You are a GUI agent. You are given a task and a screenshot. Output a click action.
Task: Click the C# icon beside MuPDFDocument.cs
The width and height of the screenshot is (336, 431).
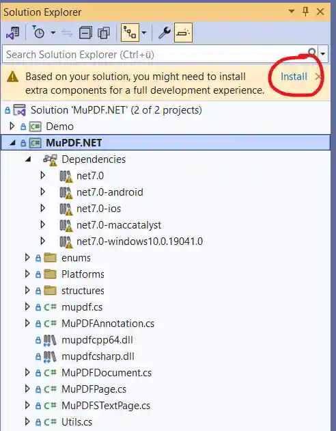pyautogui.click(x=50, y=373)
